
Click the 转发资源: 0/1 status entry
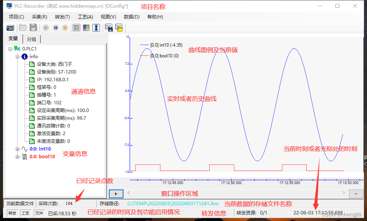(x=252, y=213)
